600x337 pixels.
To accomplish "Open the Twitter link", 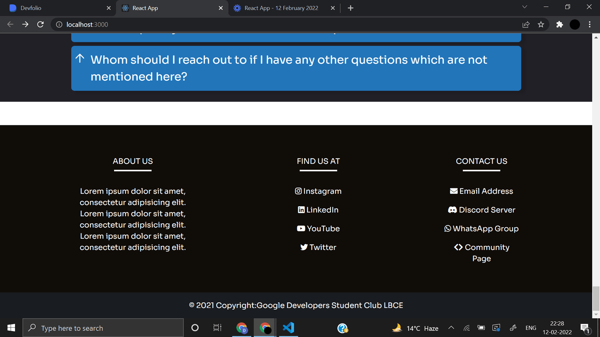I will point(318,247).
